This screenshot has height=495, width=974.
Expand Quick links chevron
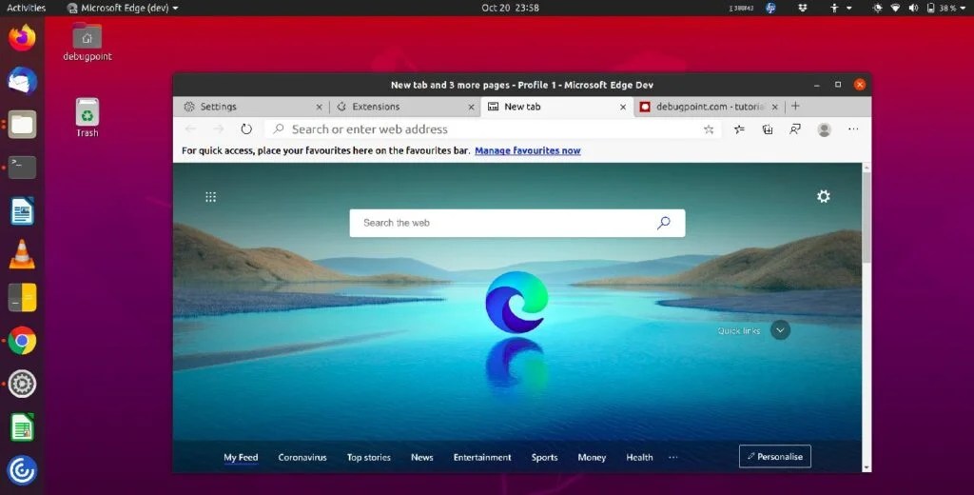780,330
